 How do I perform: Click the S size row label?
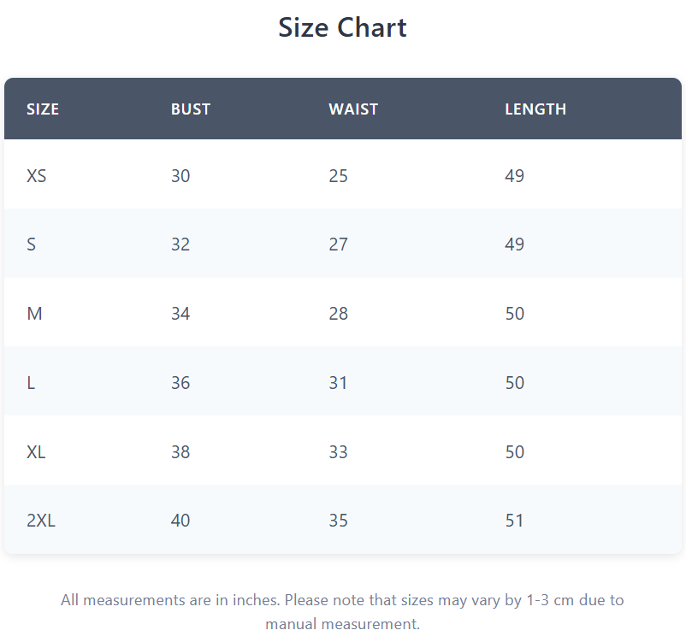coord(31,244)
